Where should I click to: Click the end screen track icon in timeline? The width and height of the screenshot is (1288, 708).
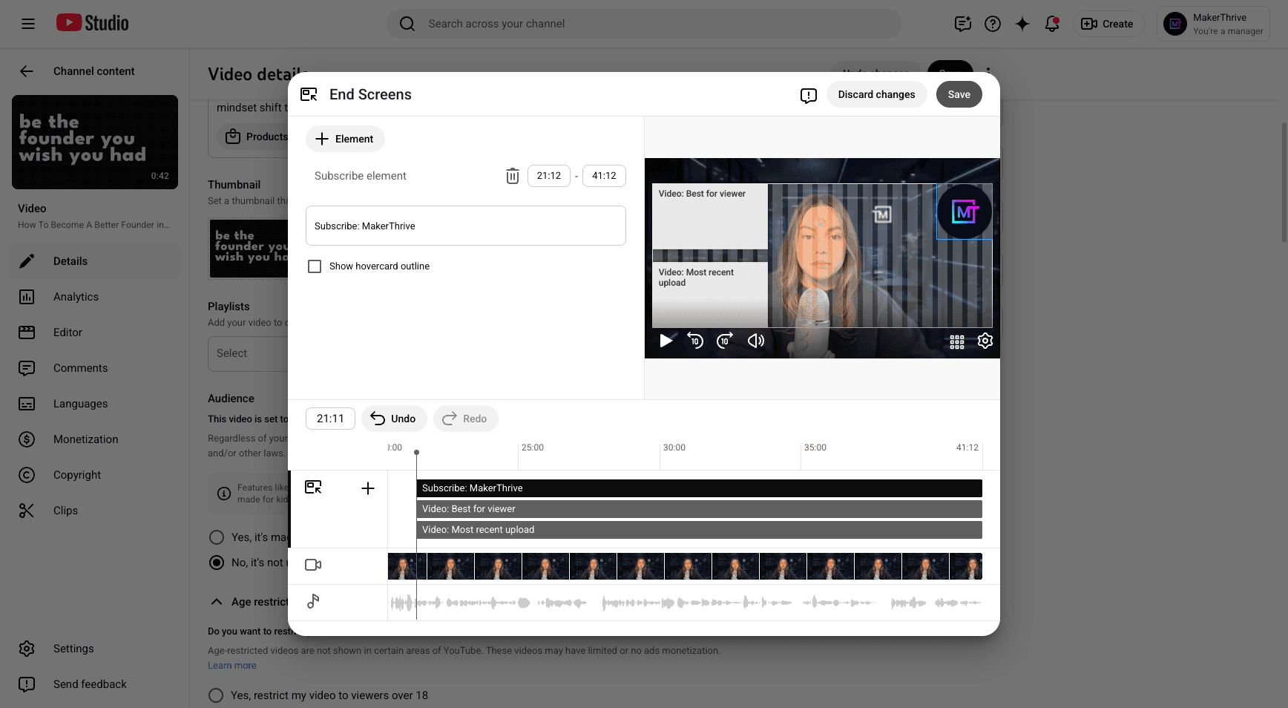tap(313, 488)
